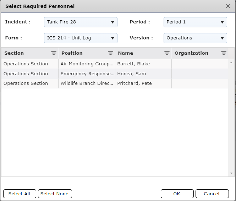The height and width of the screenshot is (201, 236).
Task: Close the Select Required Personnel dialog
Action: tap(228, 6)
